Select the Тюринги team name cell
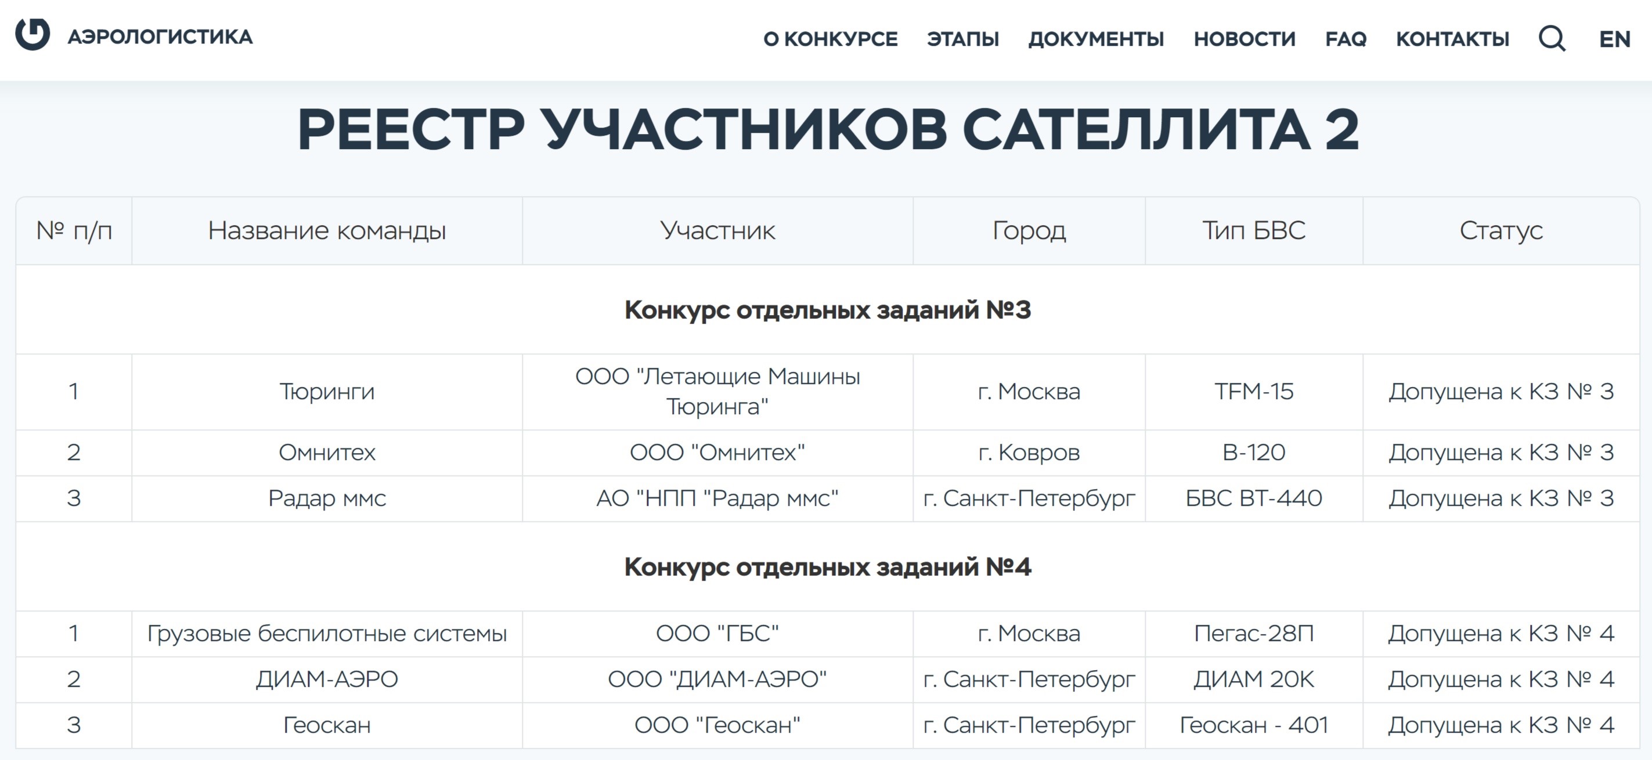The height and width of the screenshot is (760, 1652). 327,392
